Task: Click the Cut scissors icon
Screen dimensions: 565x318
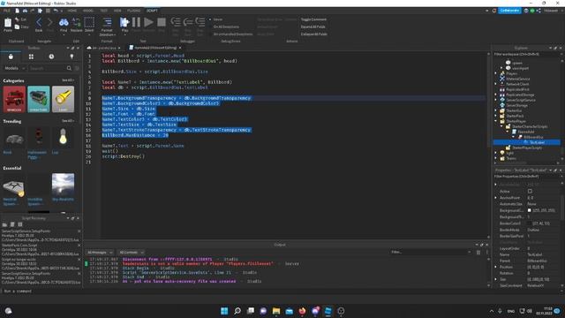Action: 18,19
